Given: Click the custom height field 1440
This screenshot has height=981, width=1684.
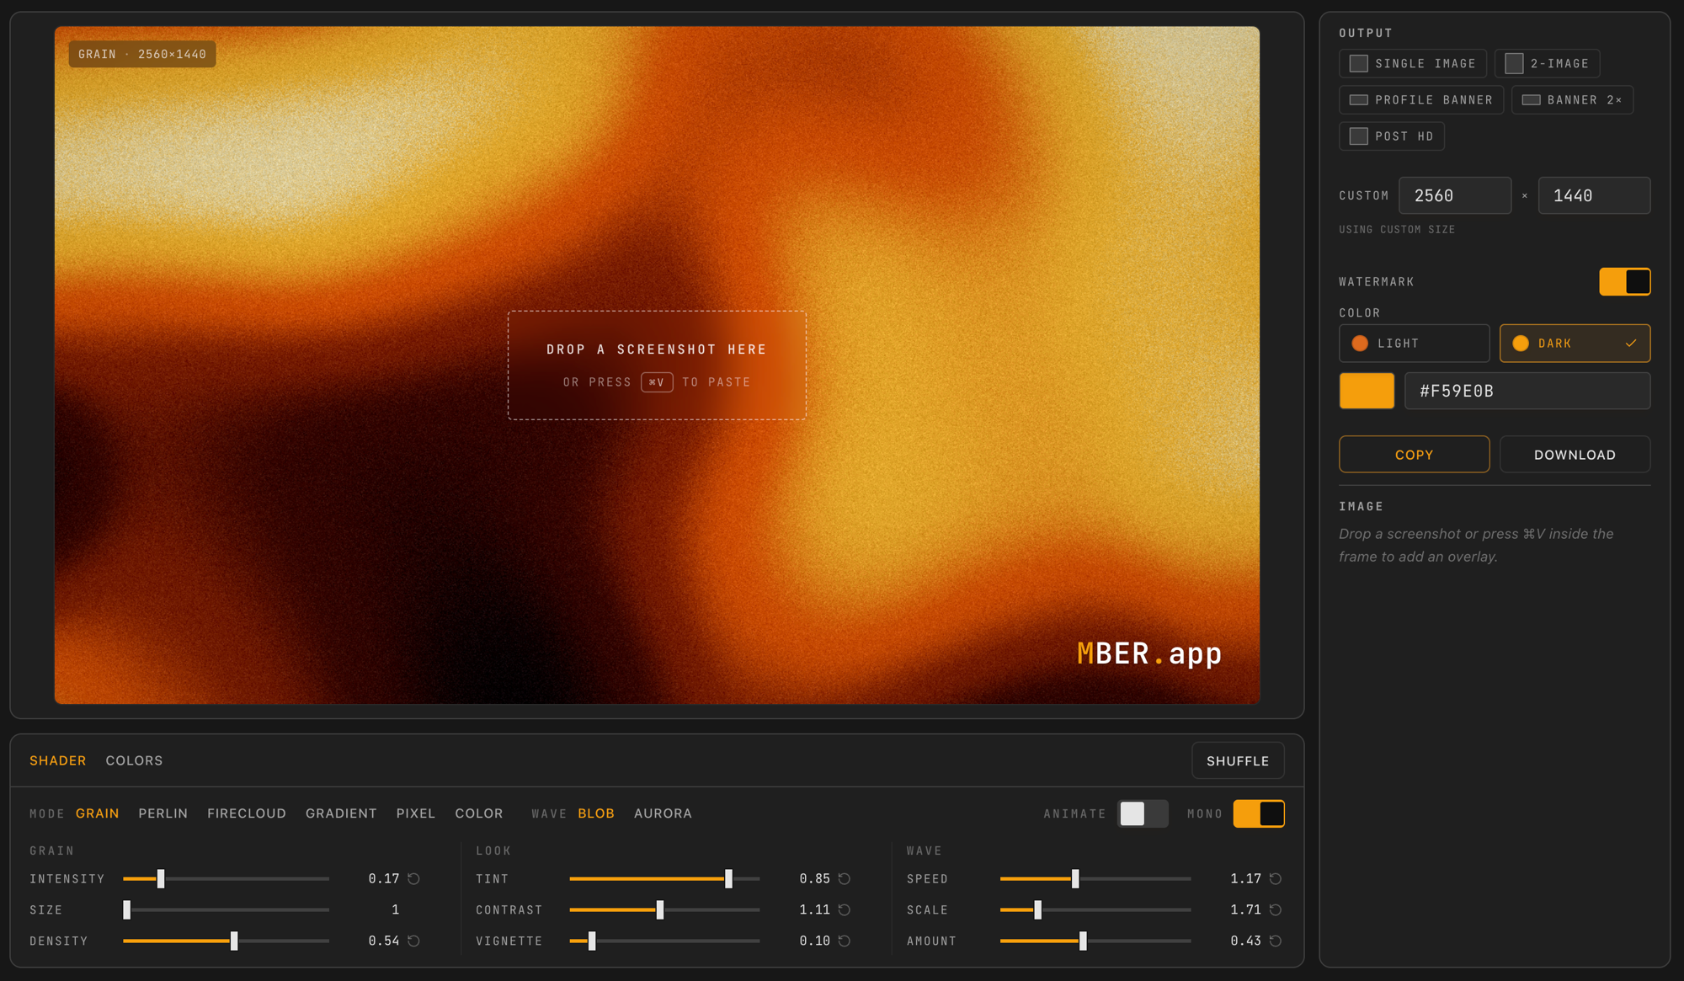Looking at the screenshot, I should tap(1594, 195).
